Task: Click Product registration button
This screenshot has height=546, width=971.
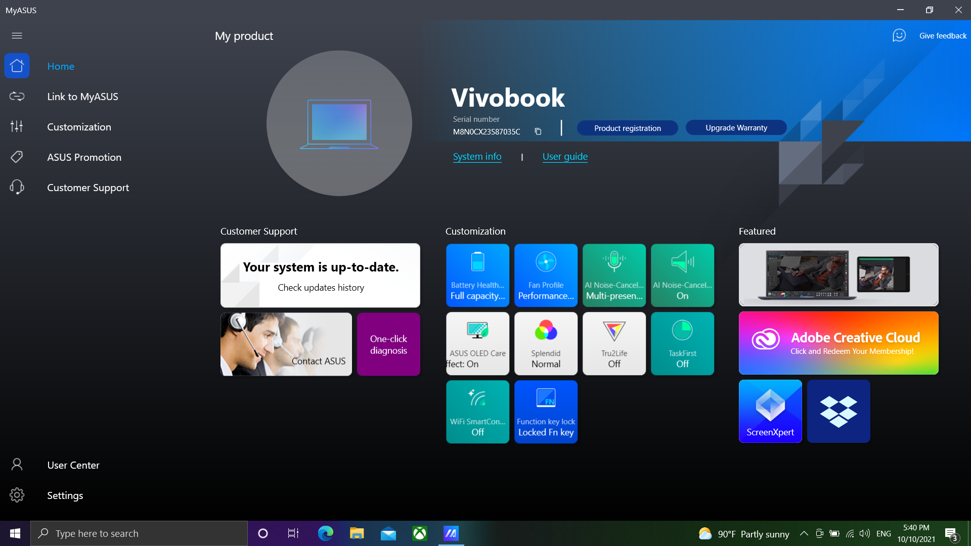Action: point(627,128)
